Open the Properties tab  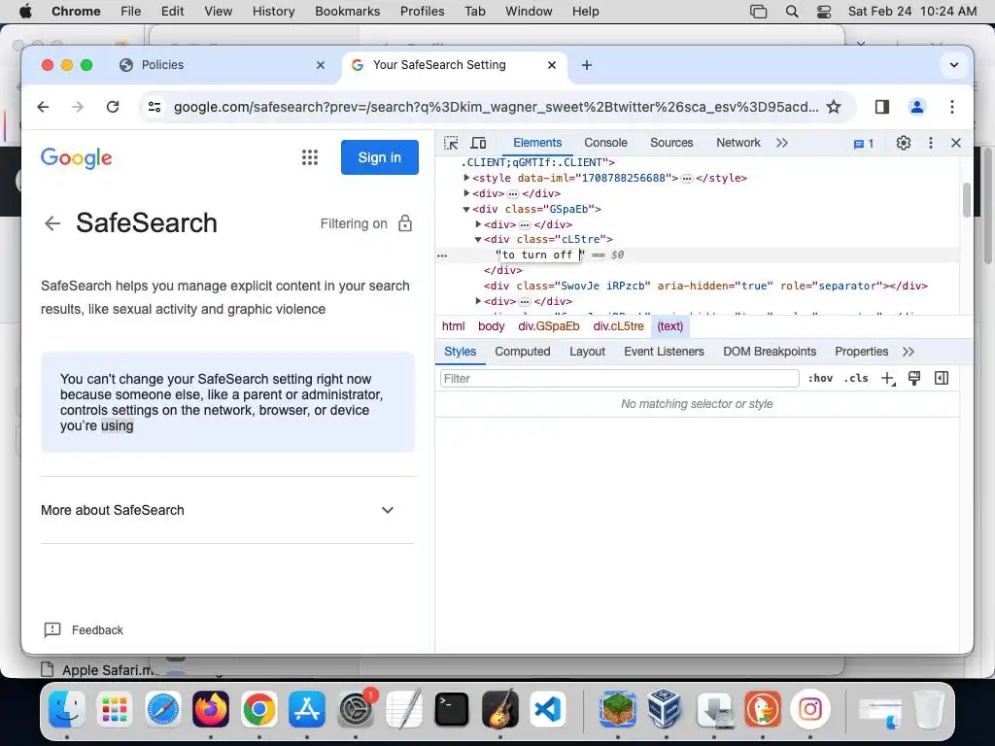[x=861, y=352]
